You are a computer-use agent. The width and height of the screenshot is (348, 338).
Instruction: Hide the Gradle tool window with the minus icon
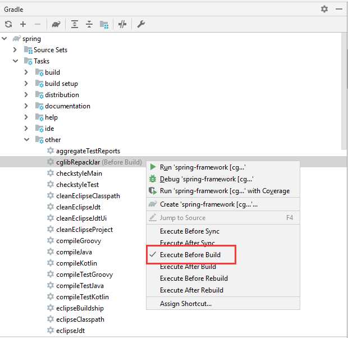point(339,9)
